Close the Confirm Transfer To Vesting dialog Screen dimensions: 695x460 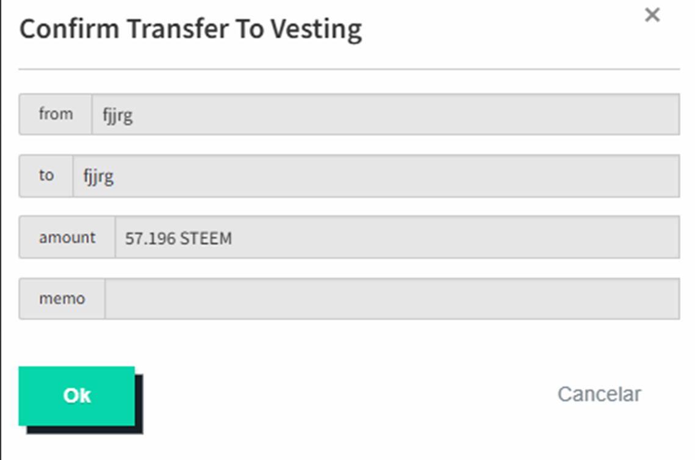(652, 15)
